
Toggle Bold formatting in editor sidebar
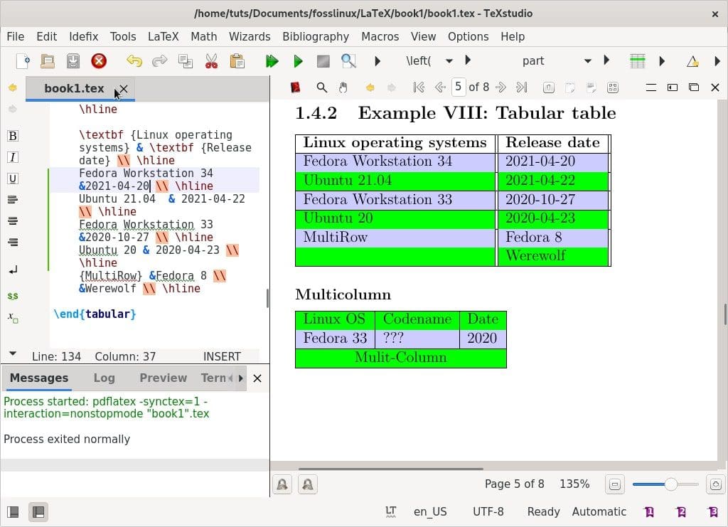point(12,136)
